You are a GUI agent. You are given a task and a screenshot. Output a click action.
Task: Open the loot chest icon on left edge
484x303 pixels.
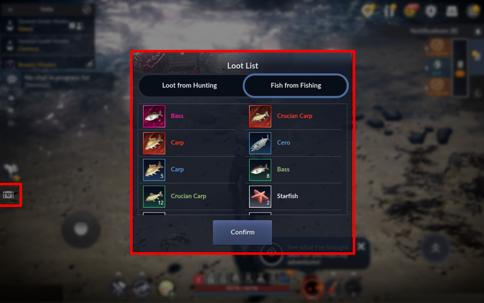[8, 194]
